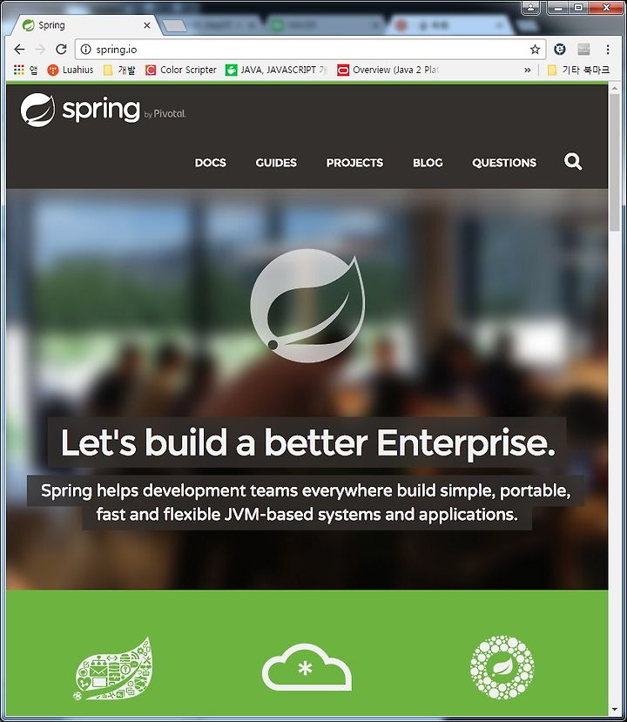
Task: Click the dotted circle Spring leaf icon
Action: click(502, 667)
